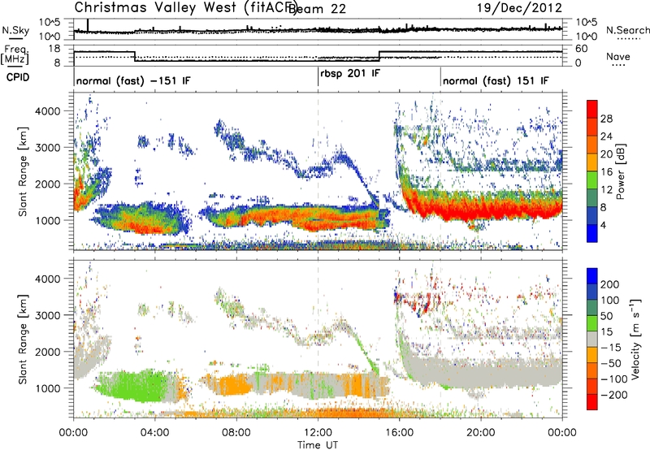Pick the gray -15 to 15 Velocity colorbar segment
The width and height of the screenshot is (650, 450).
[592, 339]
